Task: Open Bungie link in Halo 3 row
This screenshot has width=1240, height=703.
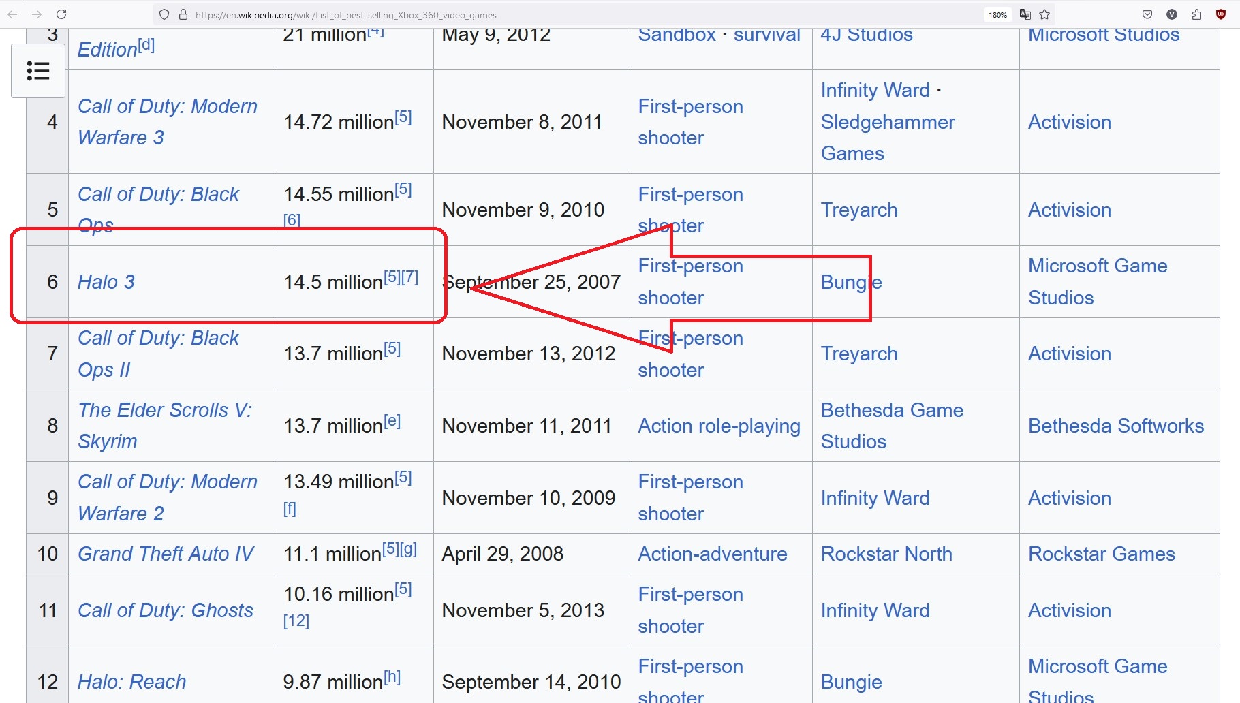Action: pyautogui.click(x=851, y=282)
